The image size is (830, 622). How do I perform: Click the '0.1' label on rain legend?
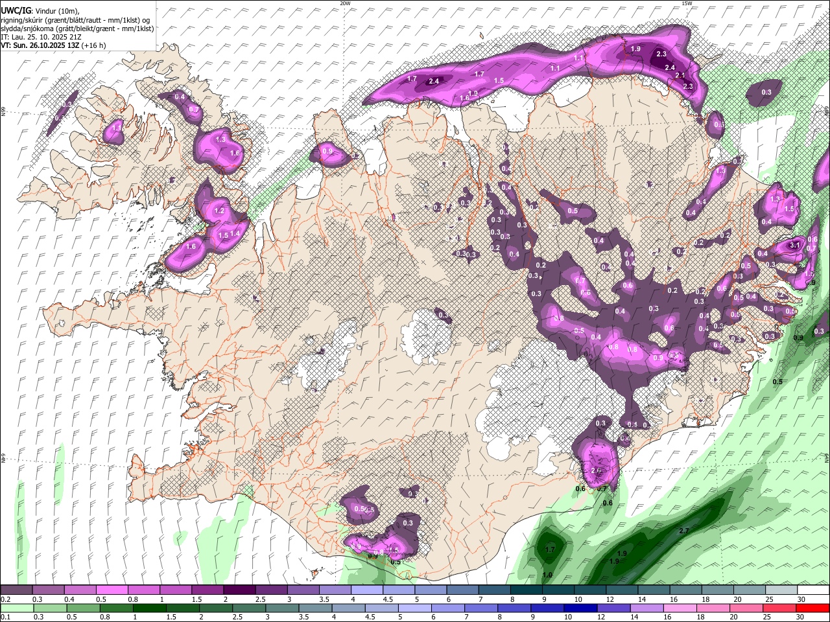point(5,617)
